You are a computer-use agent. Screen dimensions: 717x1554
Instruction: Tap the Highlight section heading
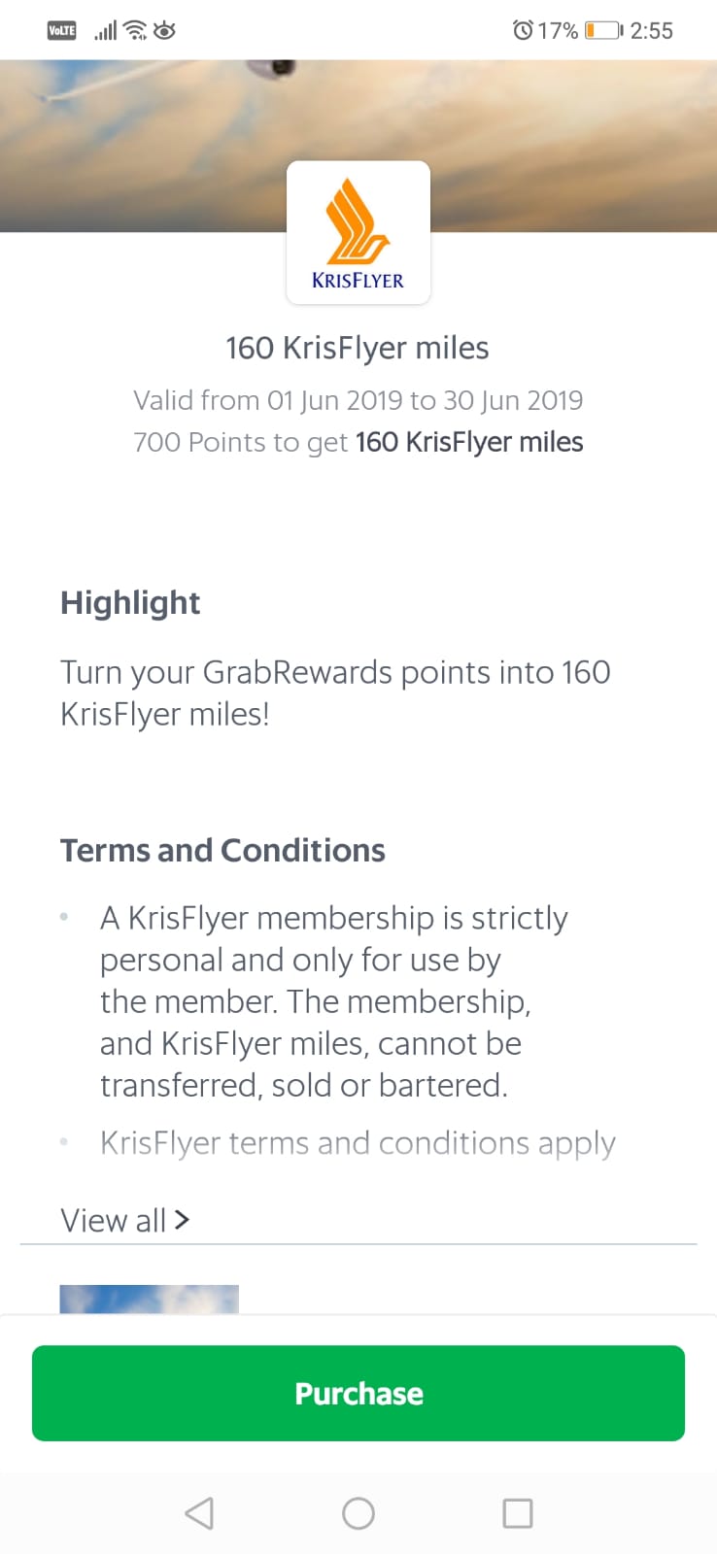(x=130, y=602)
